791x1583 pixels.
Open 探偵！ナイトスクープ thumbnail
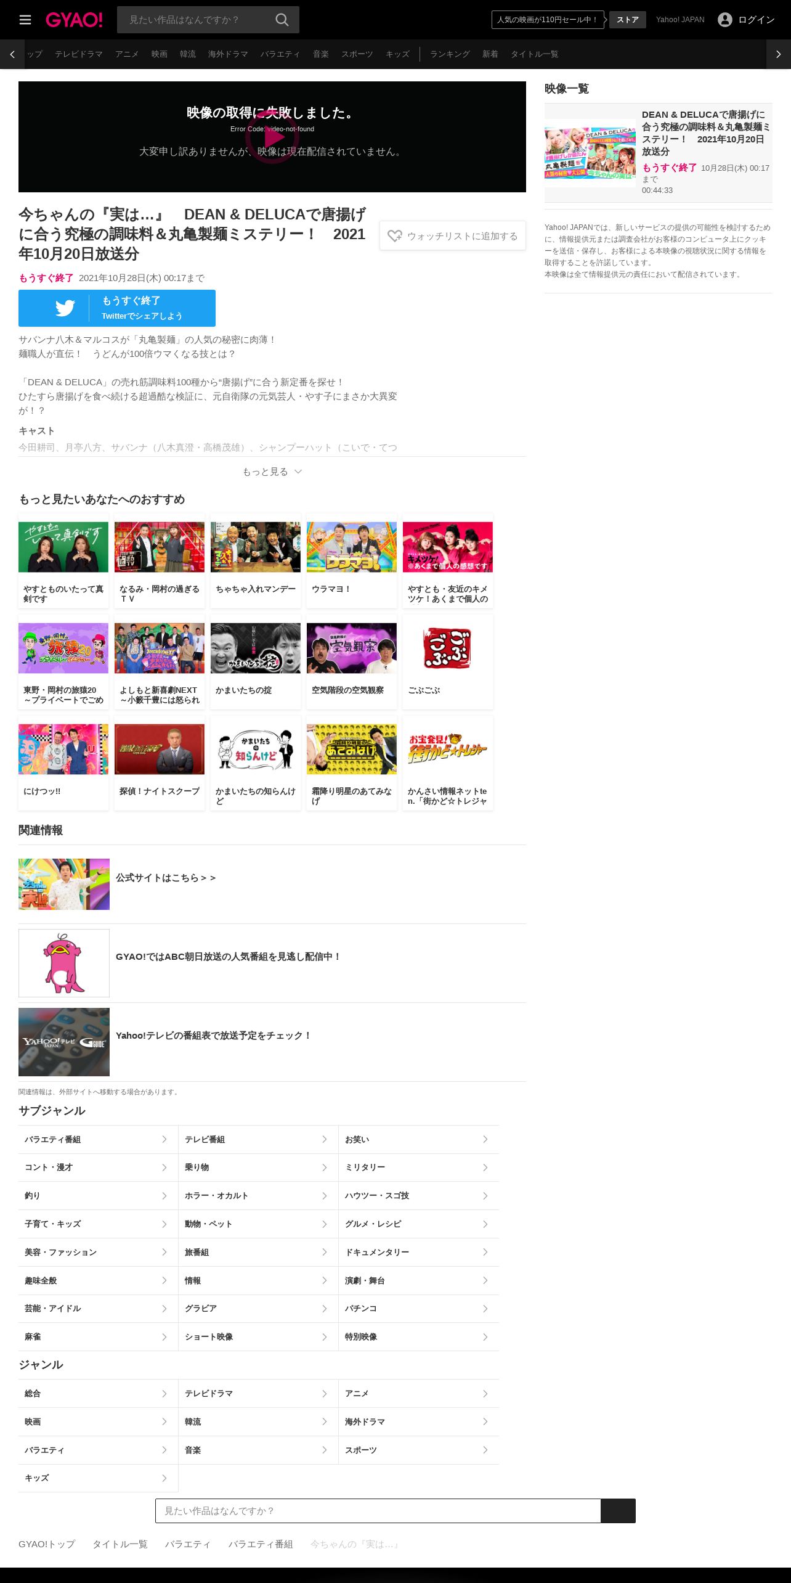click(x=160, y=749)
